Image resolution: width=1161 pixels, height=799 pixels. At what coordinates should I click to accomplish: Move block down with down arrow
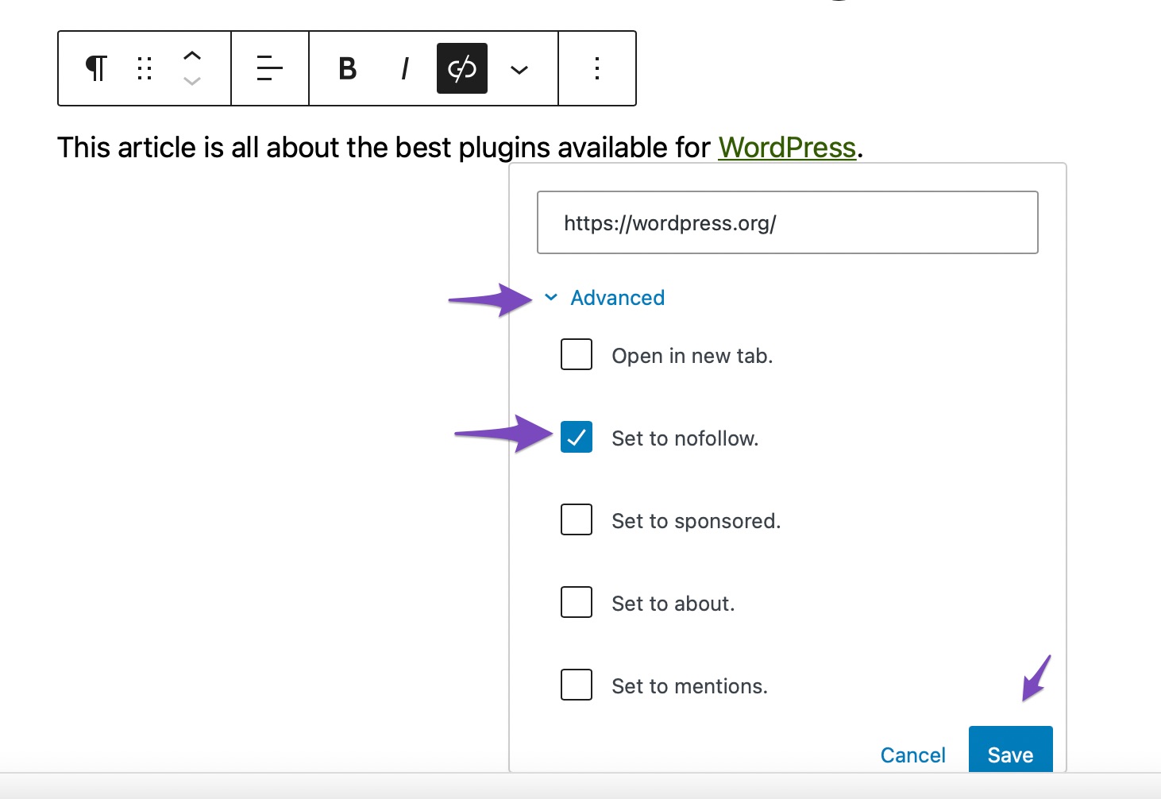(x=192, y=81)
